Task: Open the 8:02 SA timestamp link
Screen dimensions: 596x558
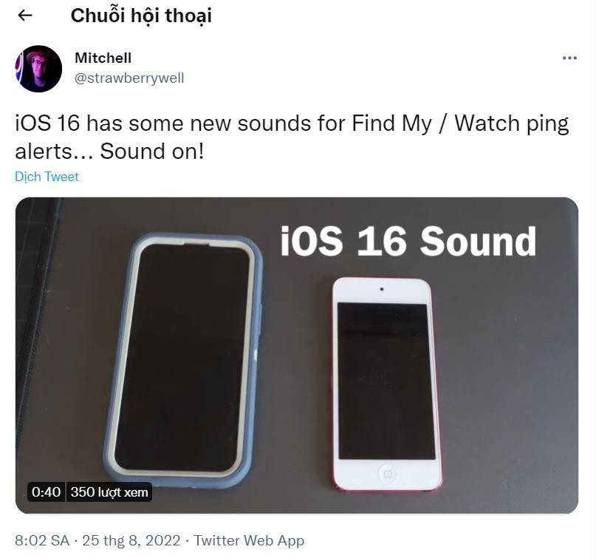Action: 42,540
